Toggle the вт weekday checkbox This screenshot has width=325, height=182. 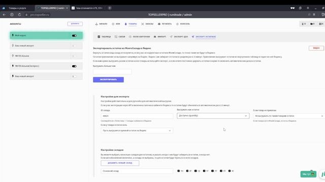(x=187, y=171)
